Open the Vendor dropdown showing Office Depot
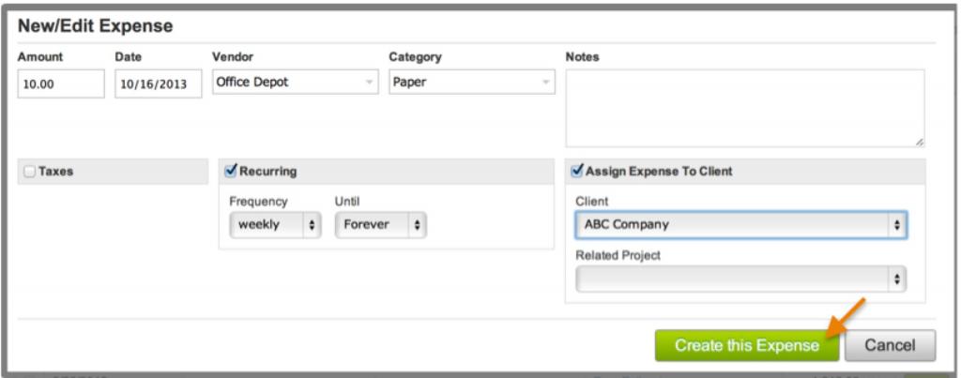This screenshot has height=378, width=961. [296, 83]
